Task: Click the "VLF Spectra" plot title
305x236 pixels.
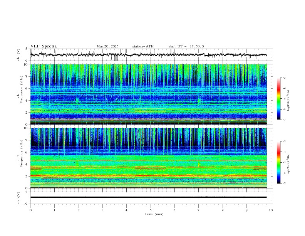Action: [44, 46]
